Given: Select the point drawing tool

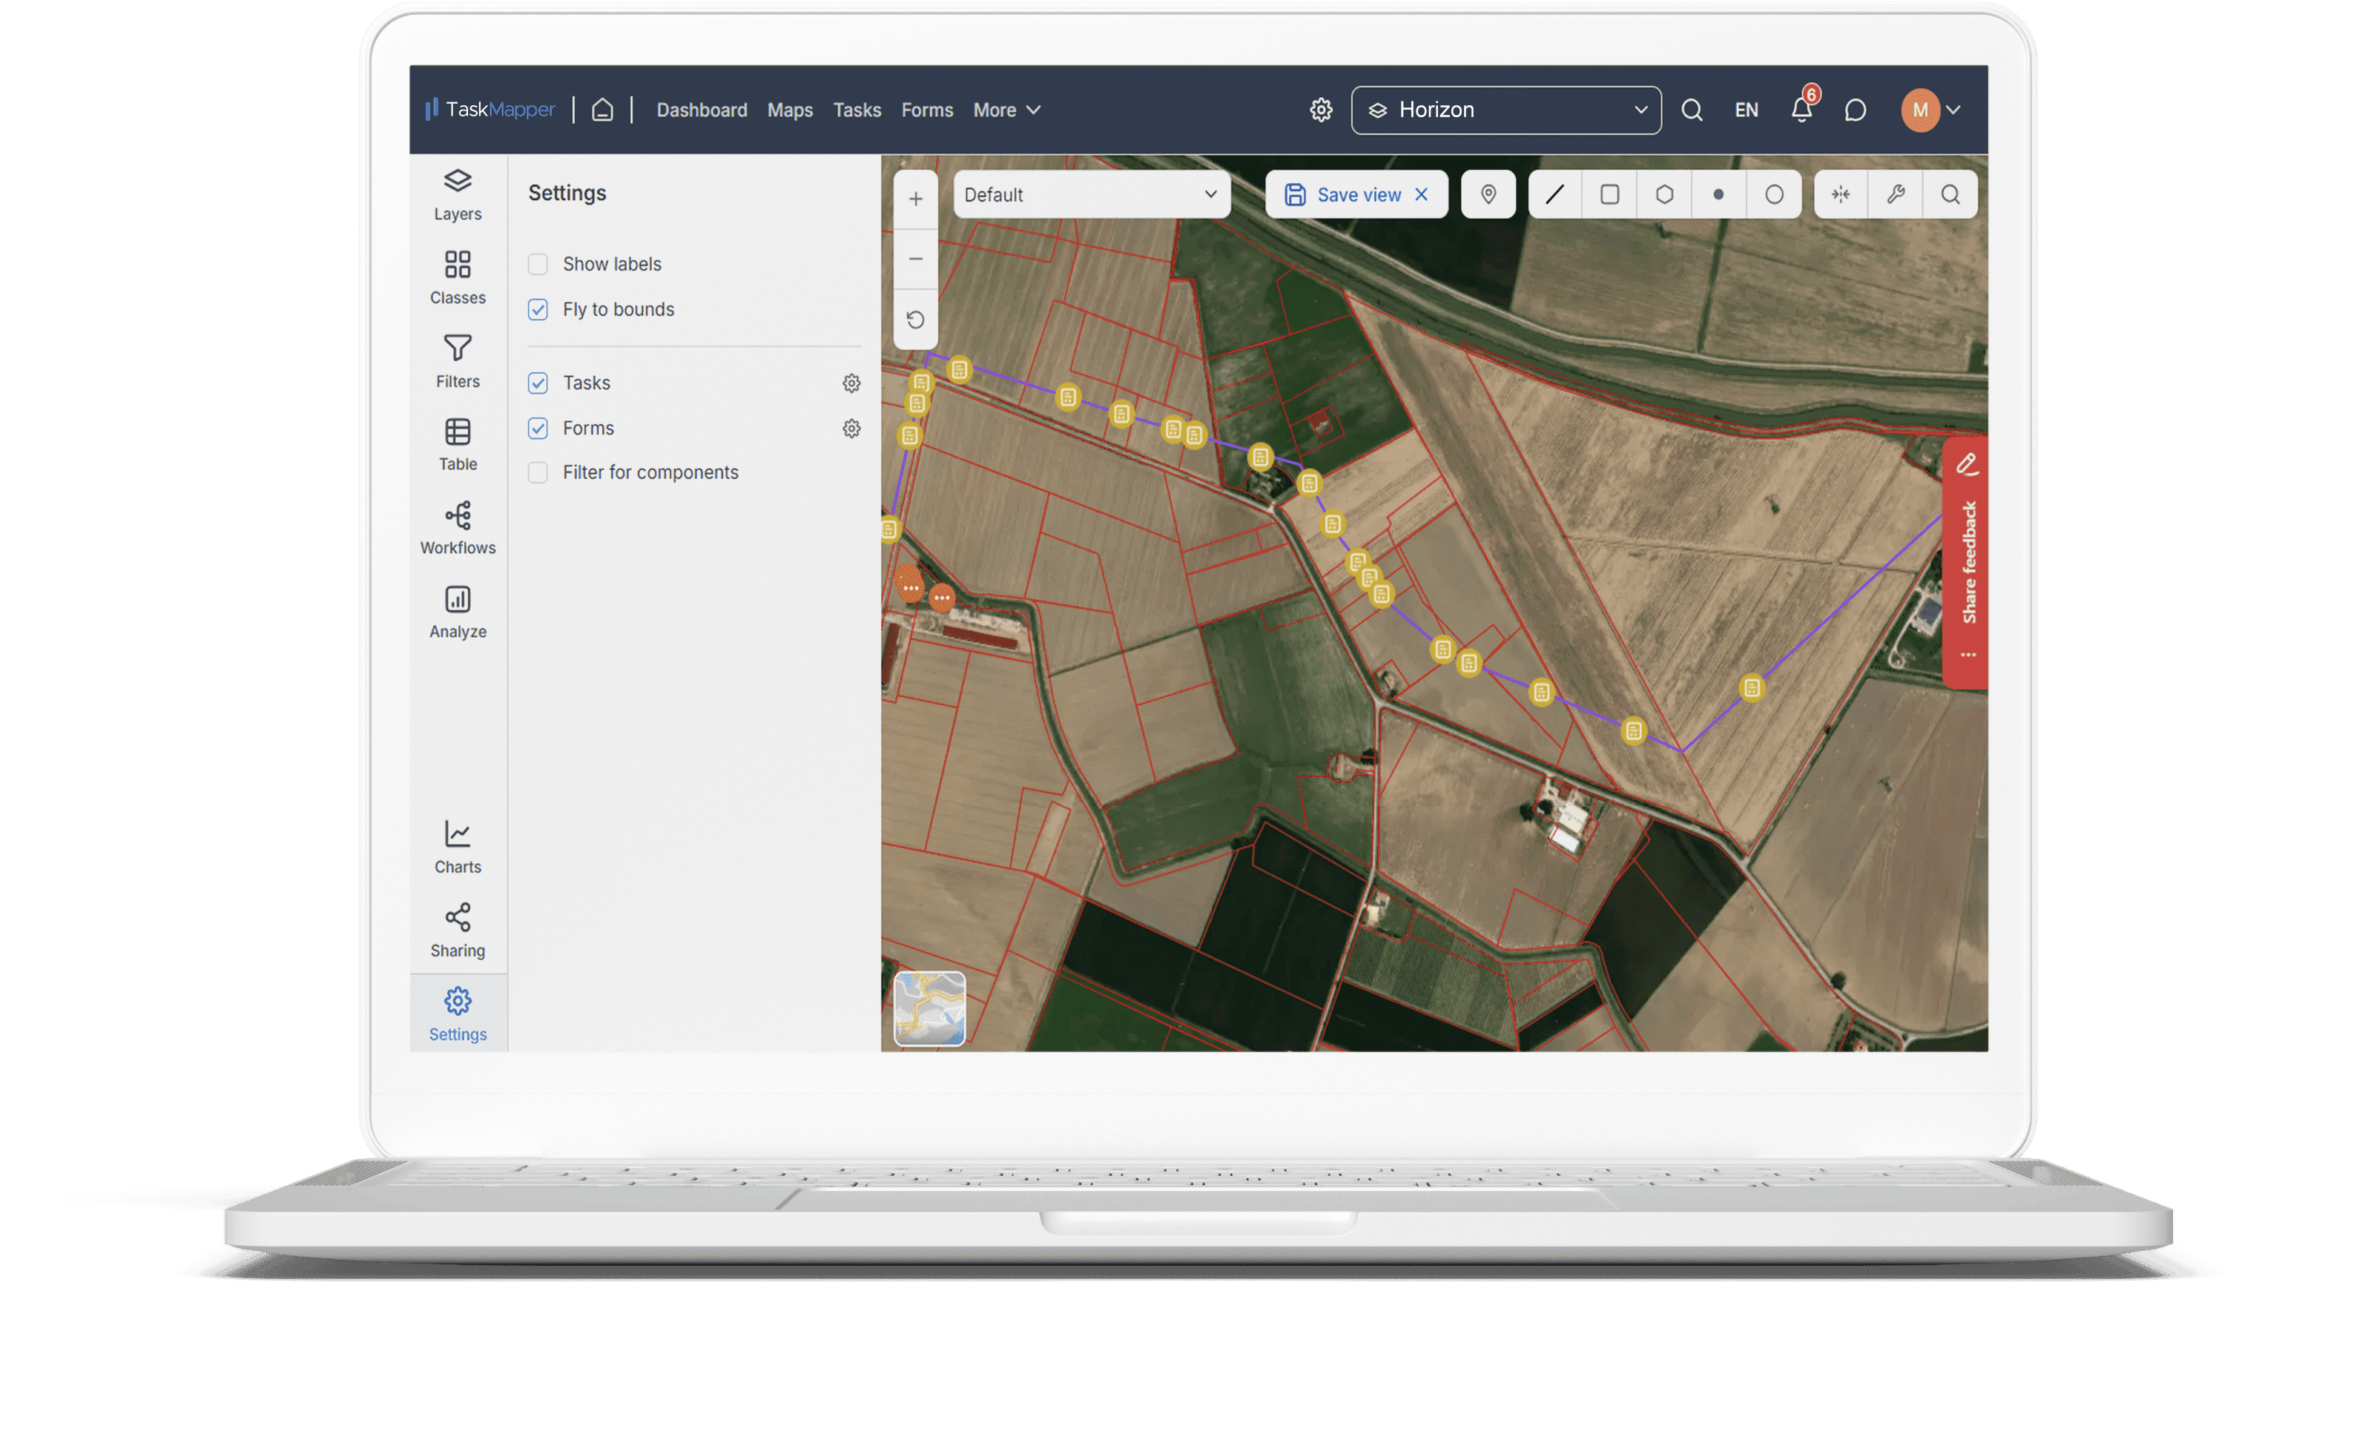Looking at the screenshot, I should pos(1718,194).
